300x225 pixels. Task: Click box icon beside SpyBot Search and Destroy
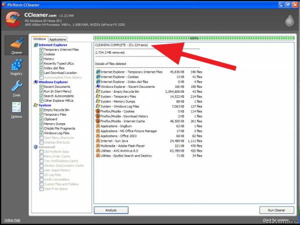tap(98, 156)
